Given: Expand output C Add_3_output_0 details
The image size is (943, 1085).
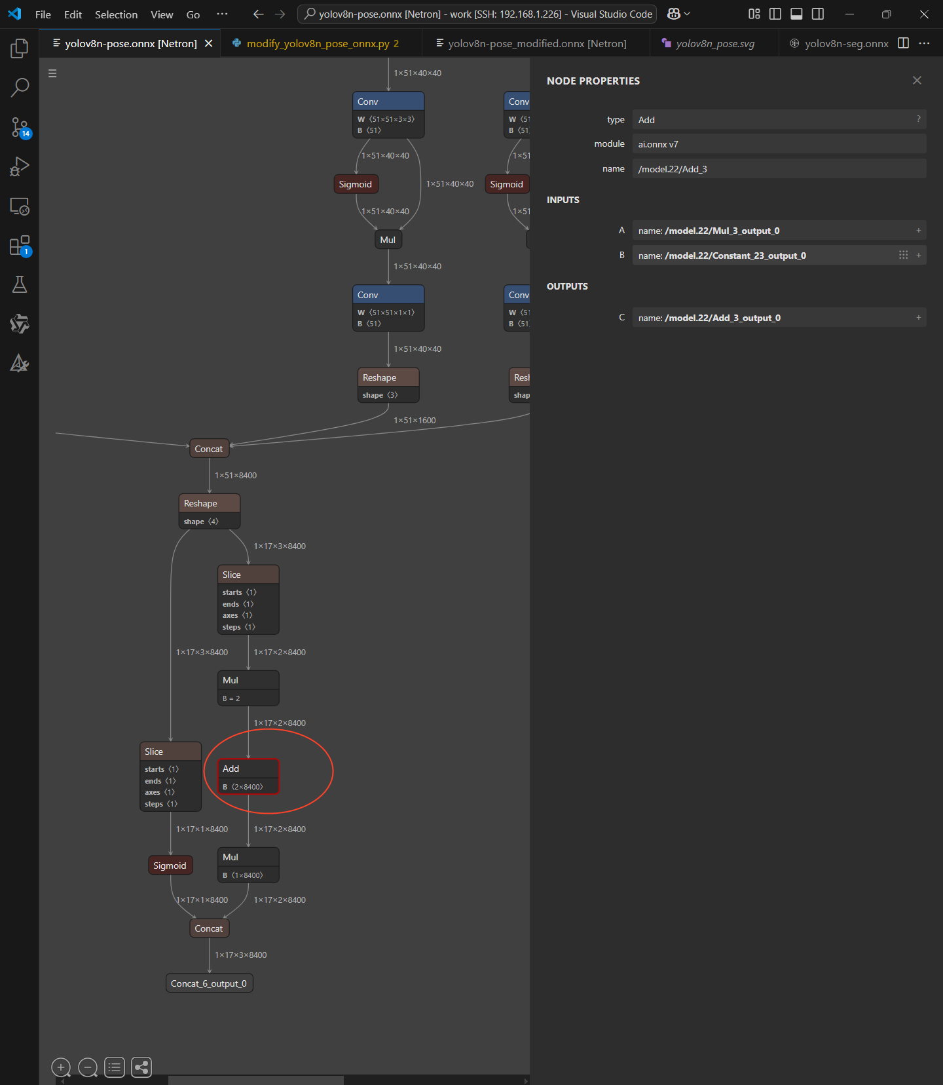Looking at the screenshot, I should pos(918,318).
